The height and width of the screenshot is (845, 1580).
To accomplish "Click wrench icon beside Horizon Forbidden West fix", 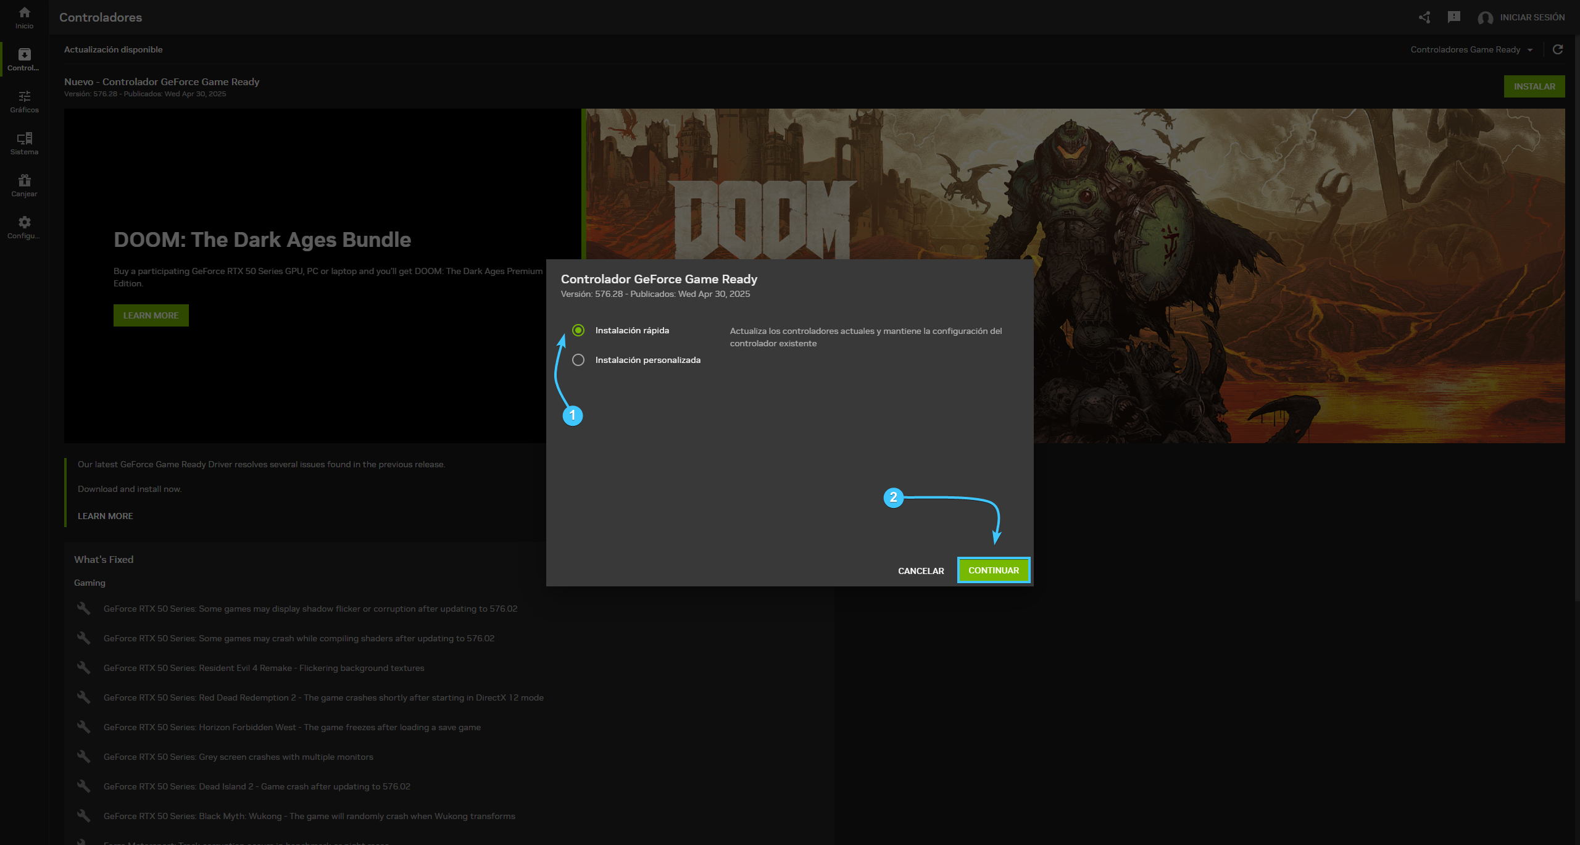I will [83, 726].
